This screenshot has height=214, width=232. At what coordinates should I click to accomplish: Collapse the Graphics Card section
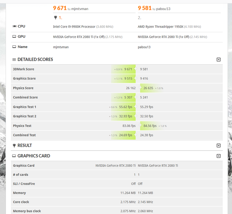tap(219, 156)
